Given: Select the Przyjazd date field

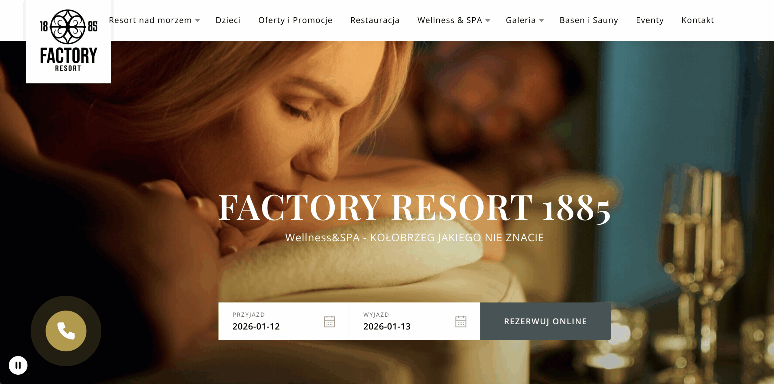Looking at the screenshot, I should tap(284, 321).
